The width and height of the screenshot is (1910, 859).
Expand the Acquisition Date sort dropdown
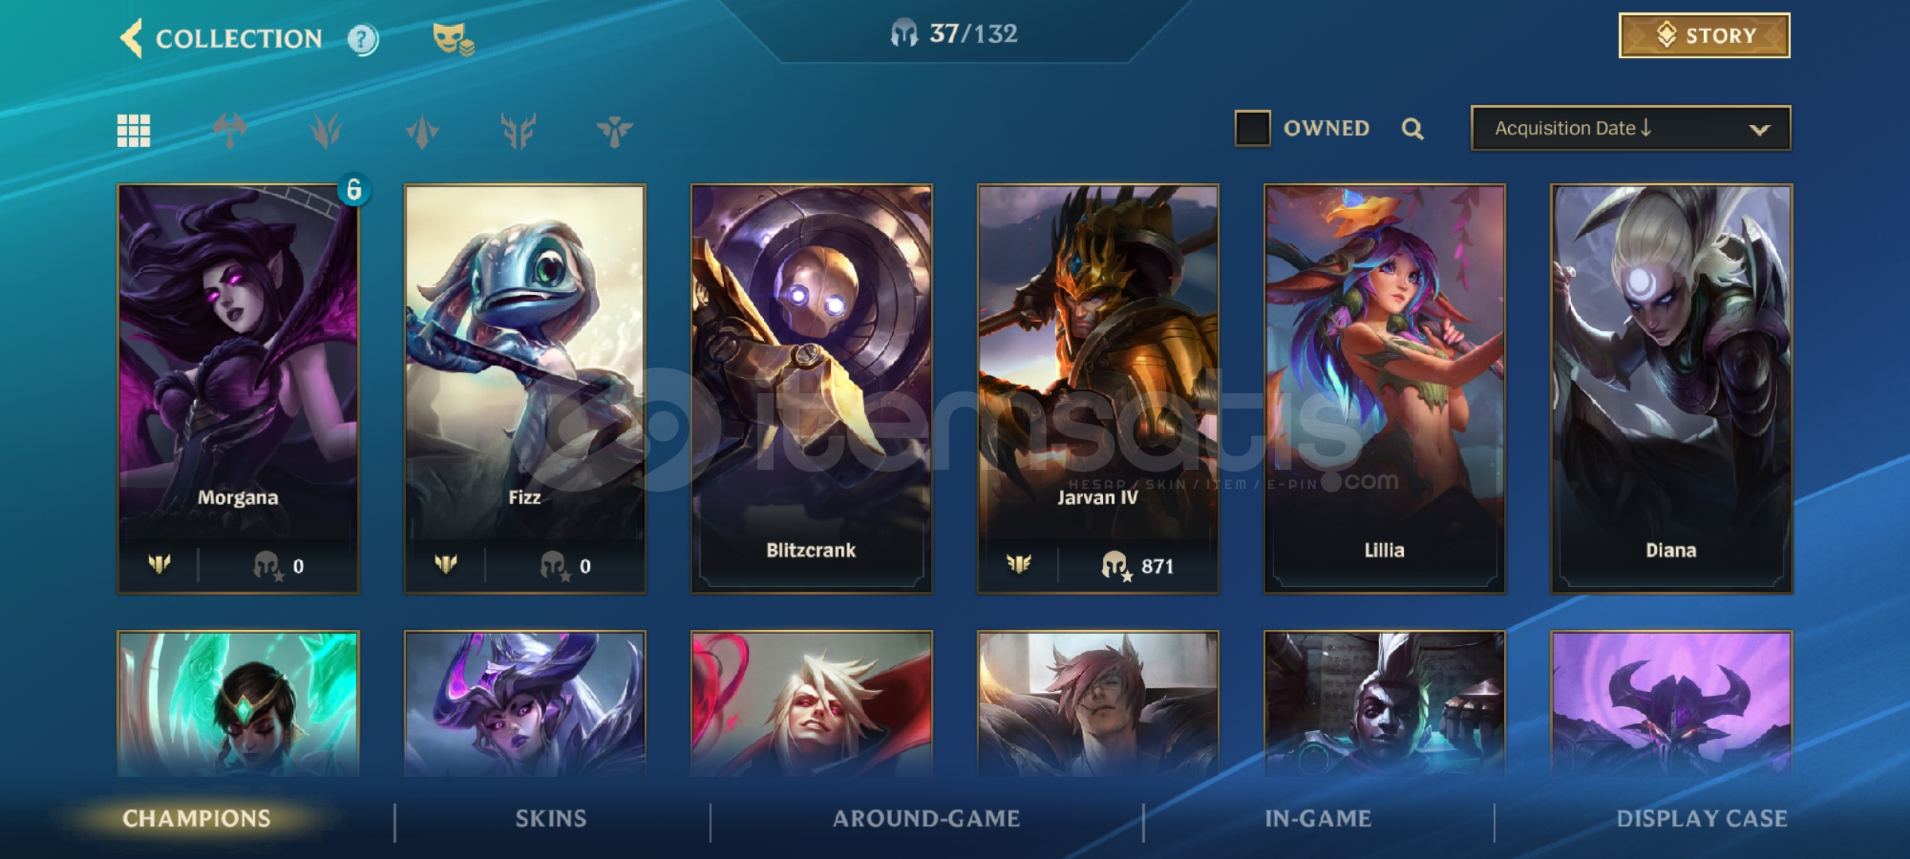tap(1631, 128)
